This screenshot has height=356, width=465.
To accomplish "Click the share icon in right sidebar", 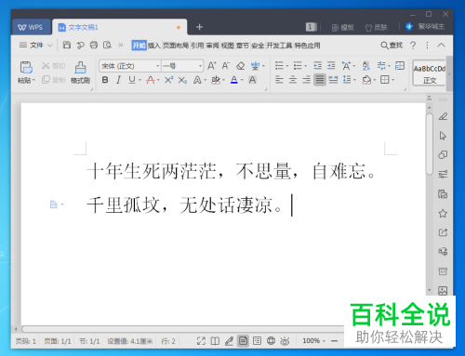I will coord(443,232).
